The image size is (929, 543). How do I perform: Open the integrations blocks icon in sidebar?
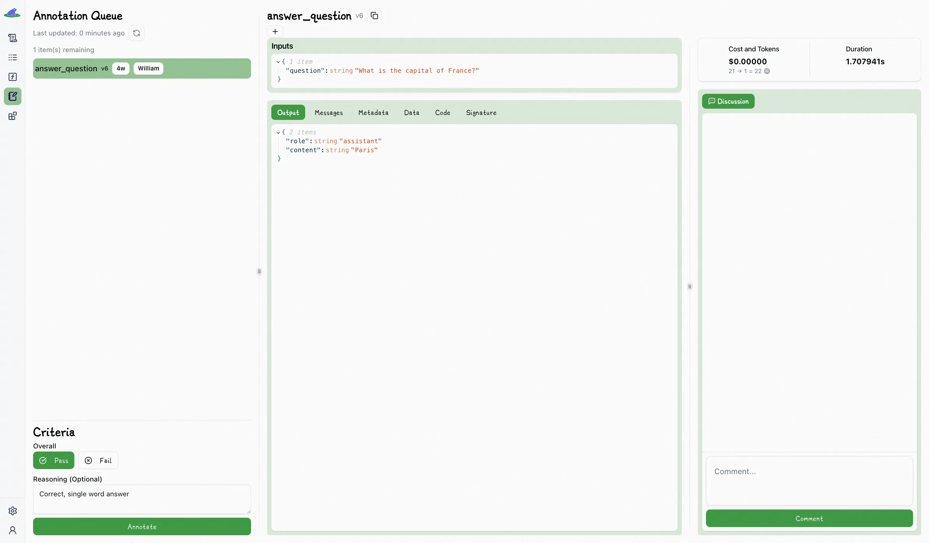13,116
